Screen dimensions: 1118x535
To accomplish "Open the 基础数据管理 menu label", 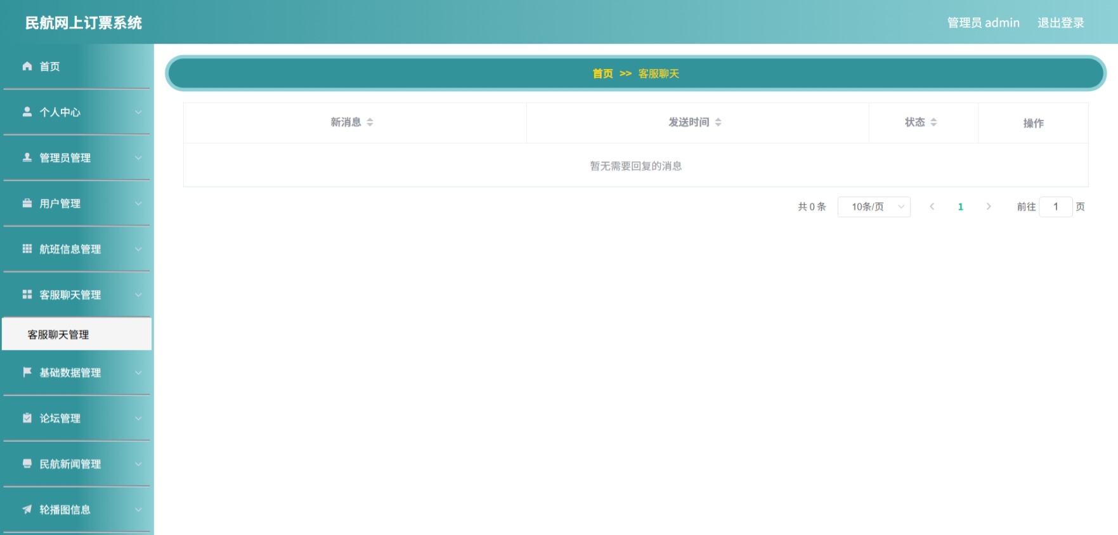I will [70, 373].
